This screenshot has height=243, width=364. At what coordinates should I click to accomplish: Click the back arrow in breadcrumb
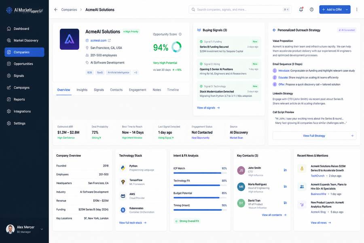[56, 10]
